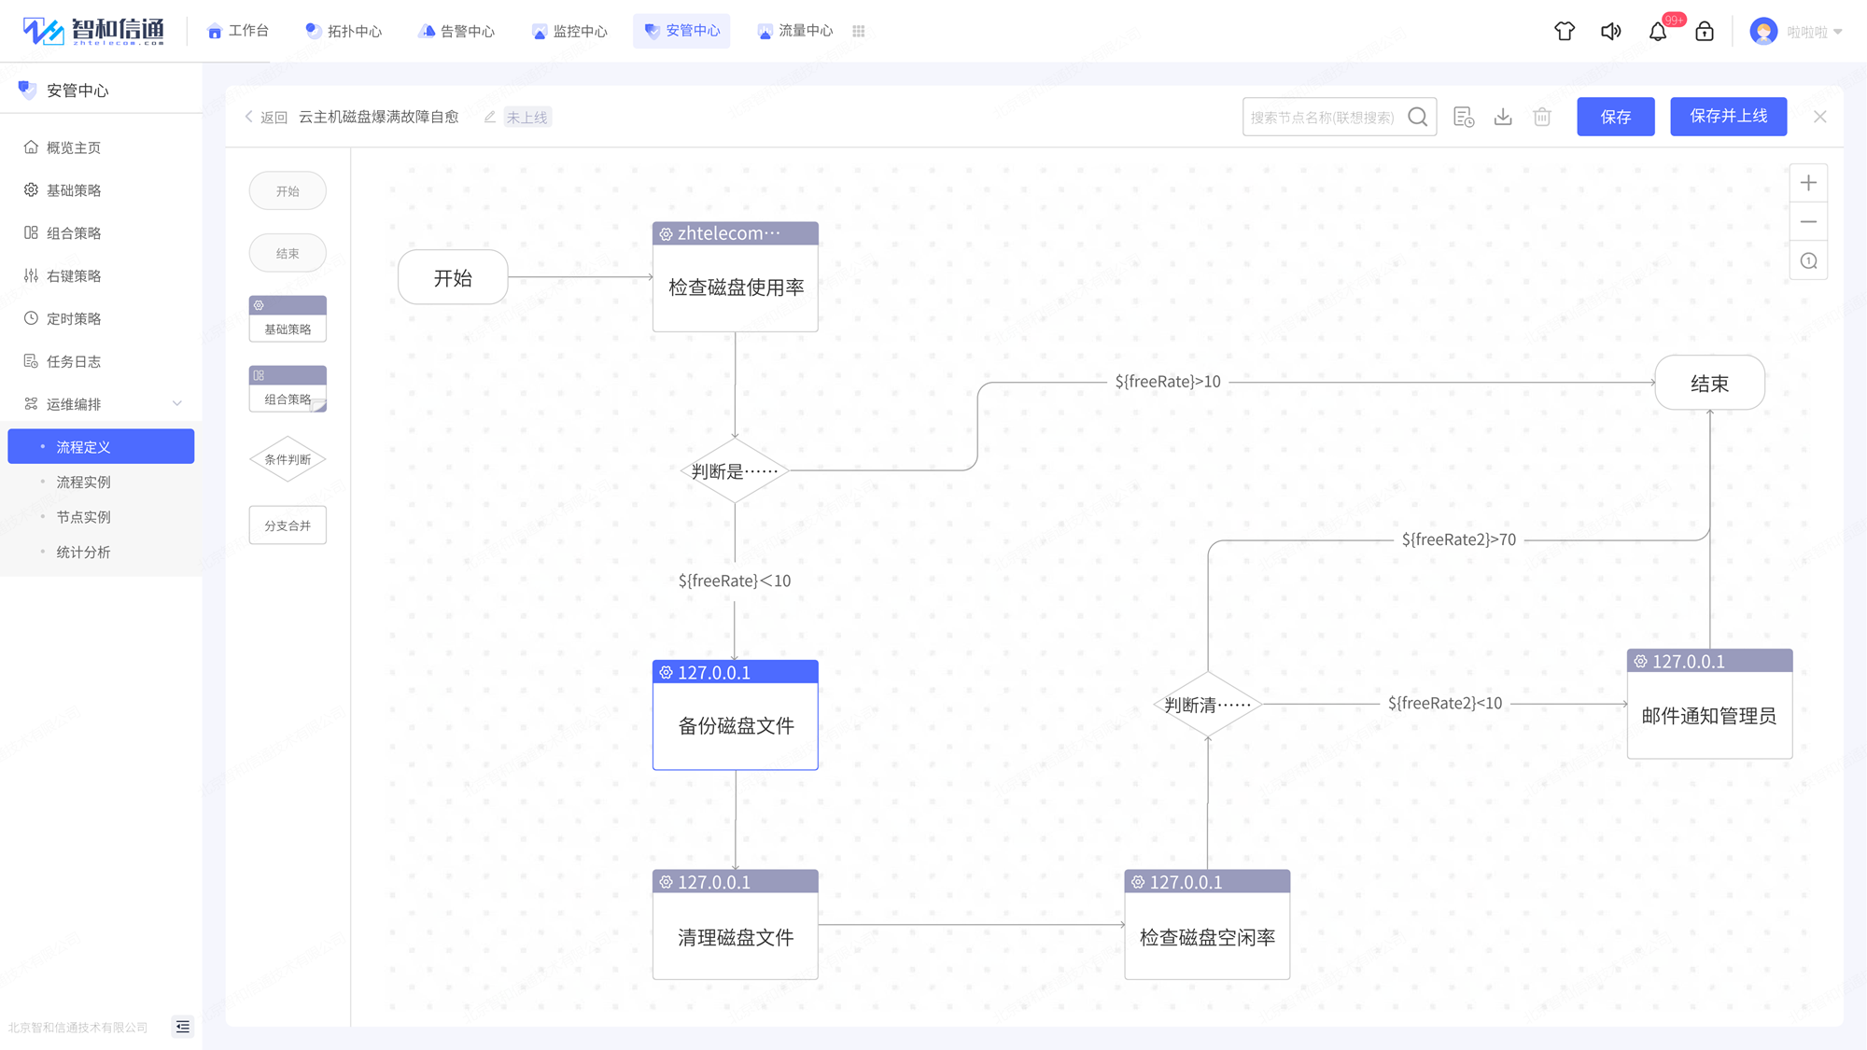Viewport: 1867px width, 1050px height.
Task: Zoom in canvas with plus icon
Action: pos(1808,183)
